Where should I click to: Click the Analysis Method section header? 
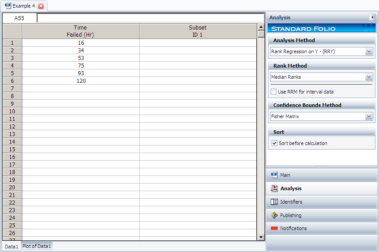[321, 40]
